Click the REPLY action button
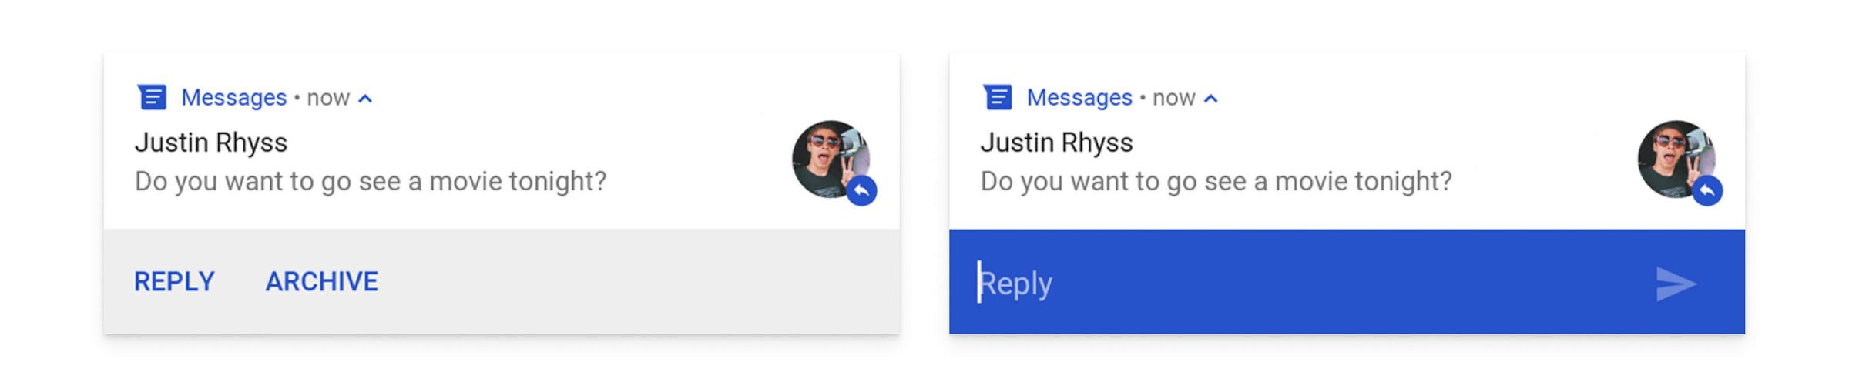This screenshot has width=1849, height=386. pyautogui.click(x=174, y=282)
